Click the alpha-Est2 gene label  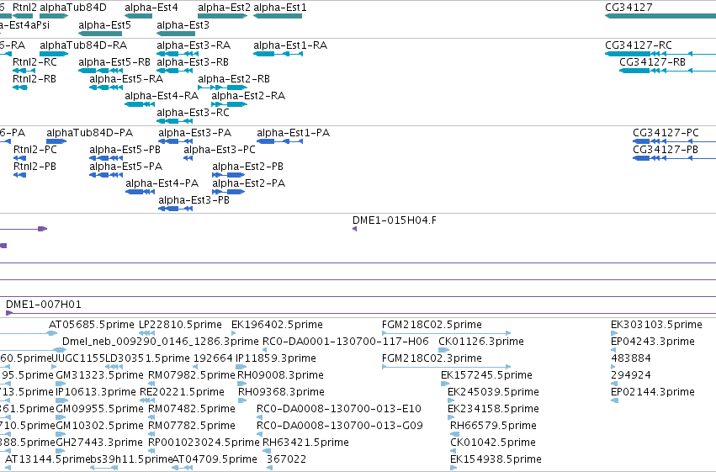224,8
